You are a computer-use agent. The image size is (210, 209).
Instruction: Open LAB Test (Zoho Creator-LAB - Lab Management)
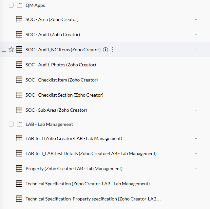pos(74,138)
